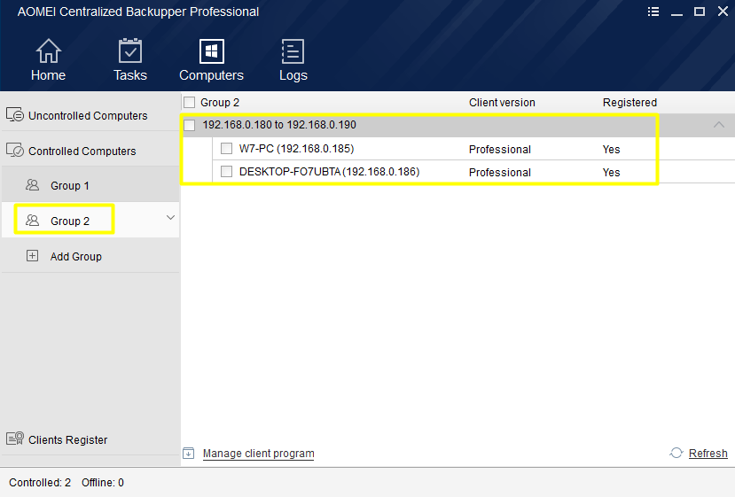Tick the DESKTOP-FO7UBTA checkbox

click(x=226, y=172)
